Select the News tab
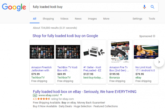Image resolution: width=165 pixels, height=109 pixels. tap(78, 19)
